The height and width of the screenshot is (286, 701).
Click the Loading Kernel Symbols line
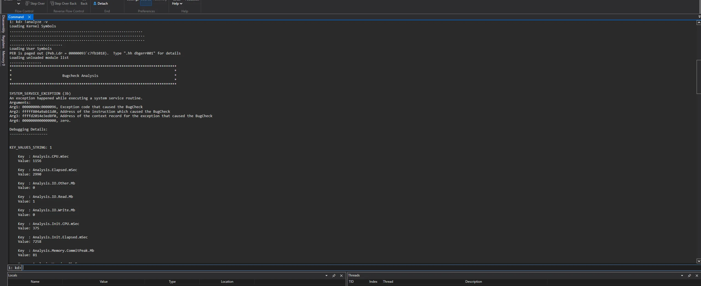pos(33,26)
